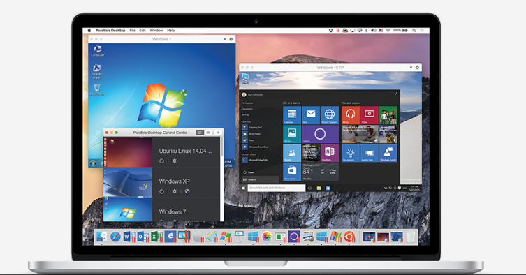Viewport: 526px width, 275px height.
Task: Switch Control Center to expanded list view
Action: point(200,133)
